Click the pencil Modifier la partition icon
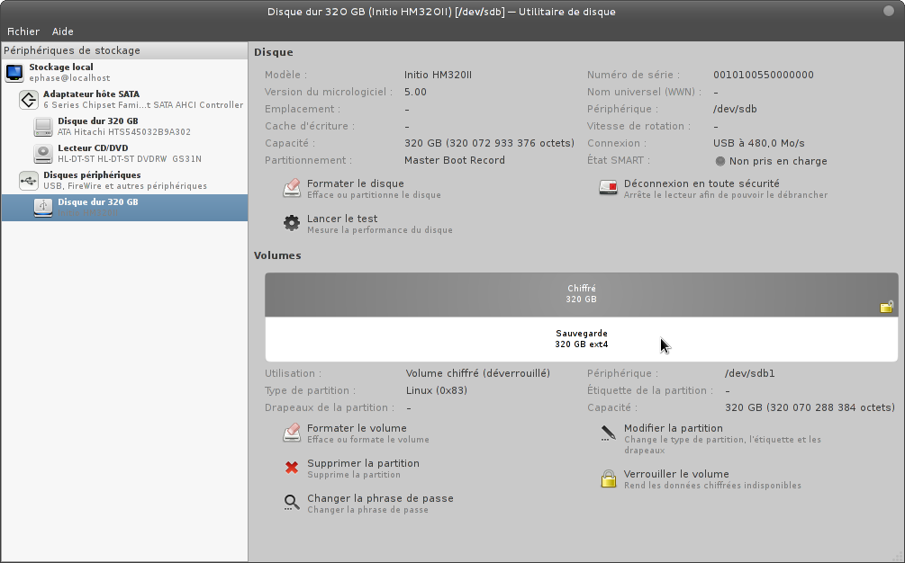905x563 pixels. (609, 433)
